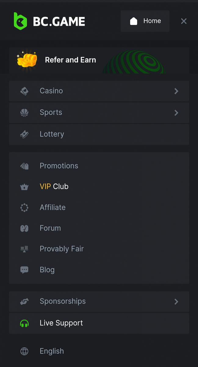
Task: Open the Affiliate menu item
Action: coord(52,207)
